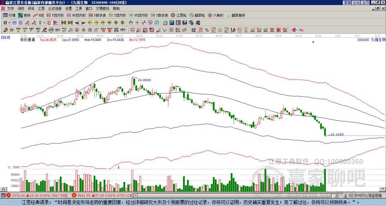
Task: Click the 16.1600 low price label
Action: pos(337,135)
